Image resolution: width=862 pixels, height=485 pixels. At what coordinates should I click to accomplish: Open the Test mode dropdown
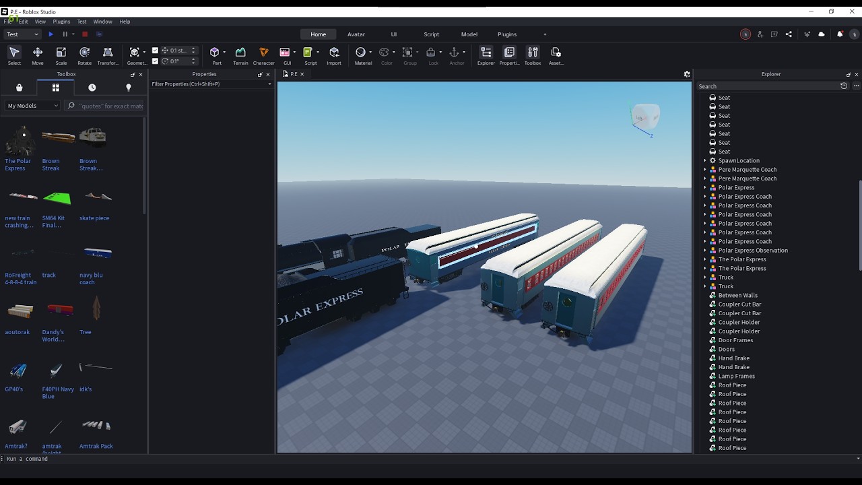click(22, 34)
